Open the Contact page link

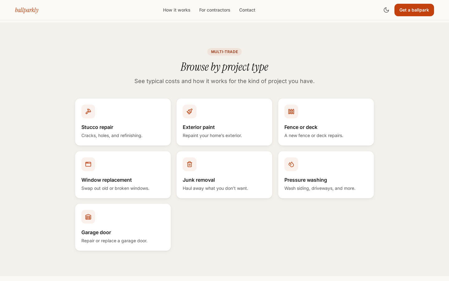247,10
